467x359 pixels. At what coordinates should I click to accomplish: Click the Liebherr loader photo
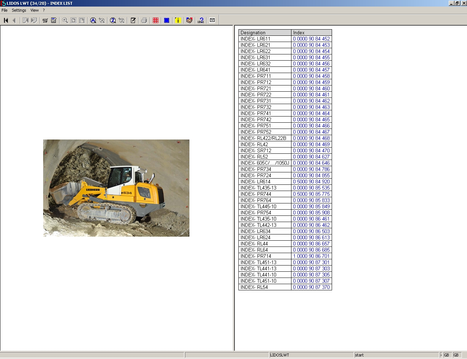[116, 188]
